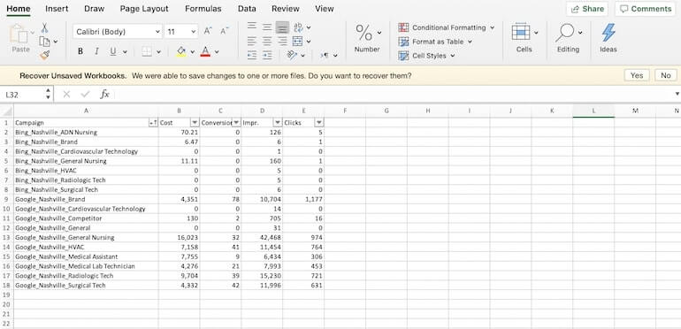Switch to the Review tab
681x329 pixels.
[286, 9]
